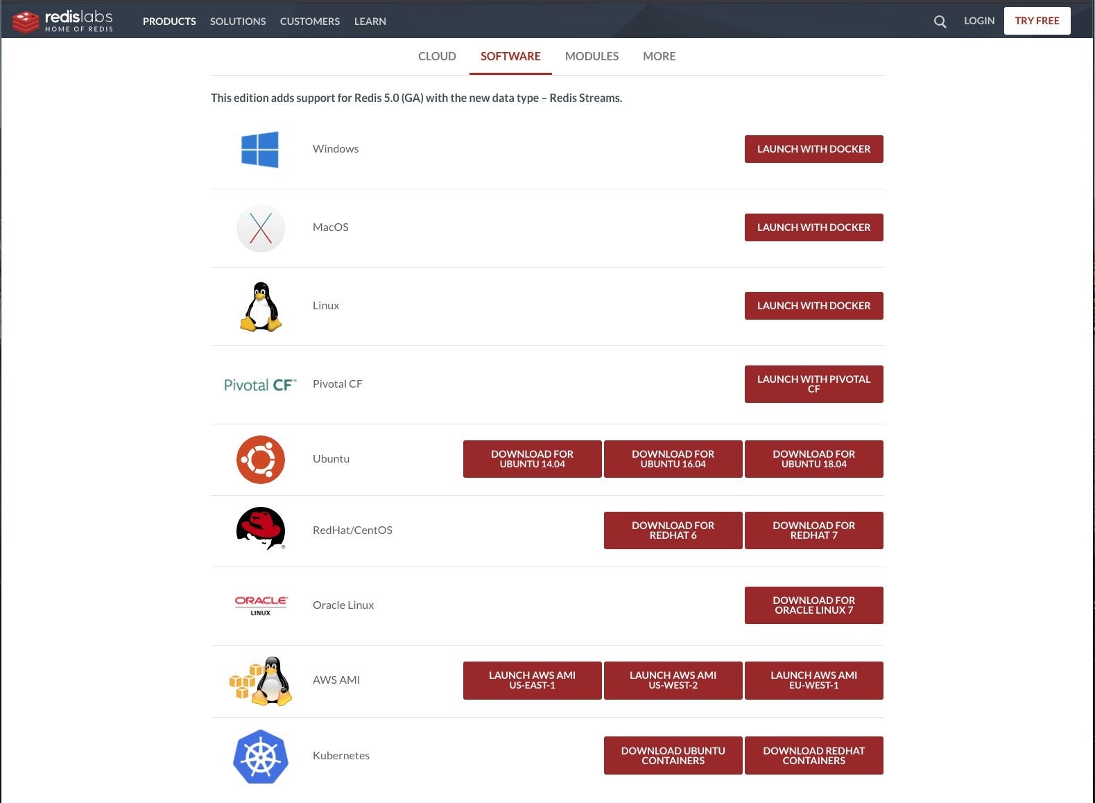The width and height of the screenshot is (1095, 803).
Task: Launch with Docker for Windows
Action: click(x=813, y=149)
